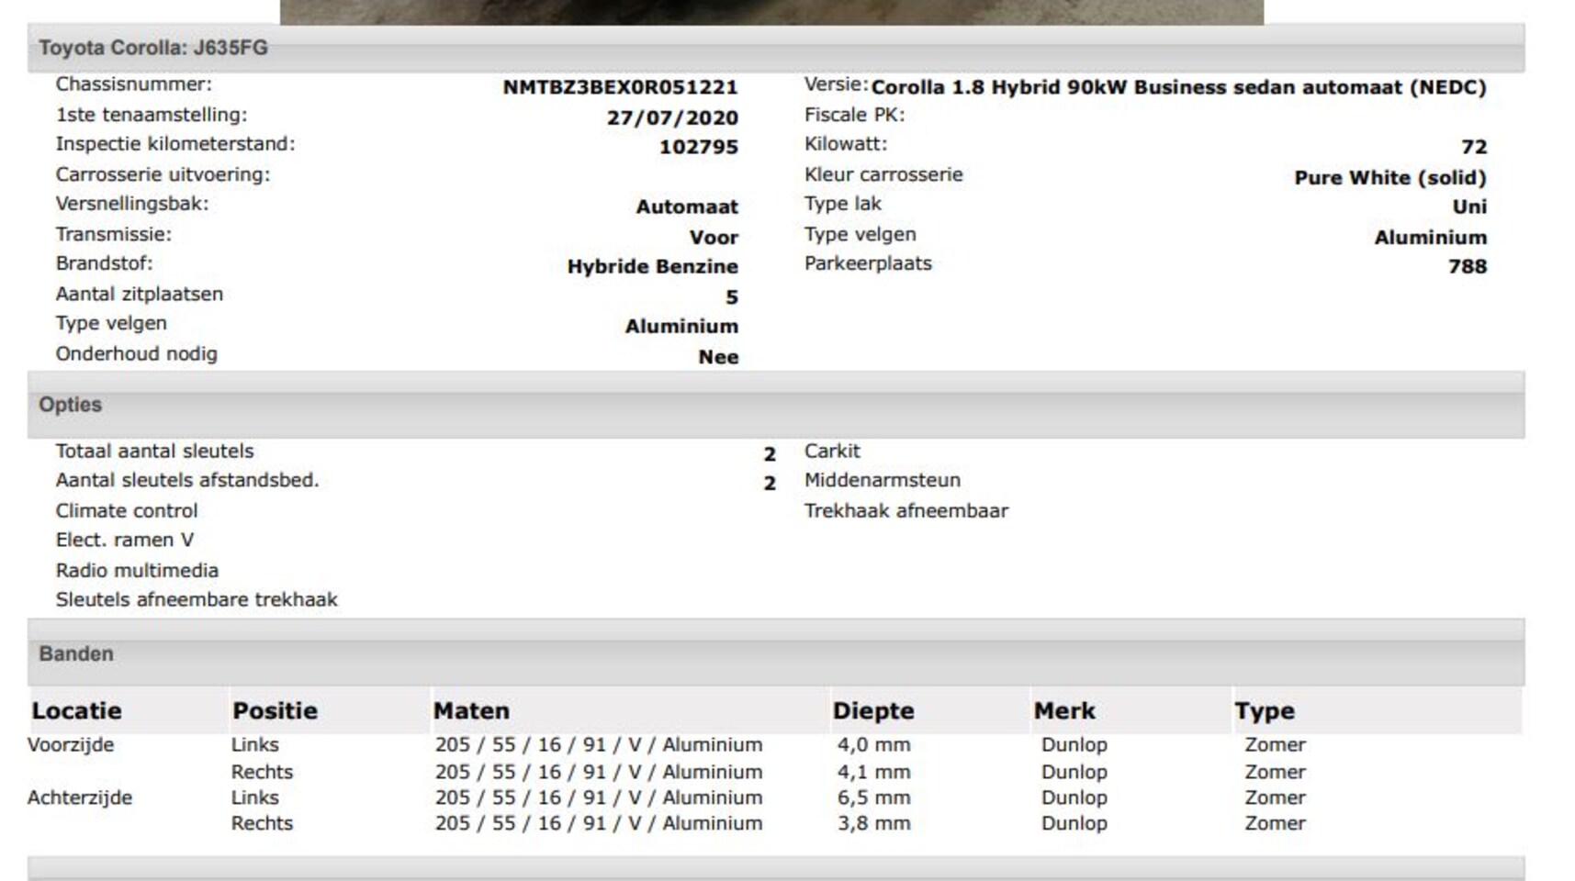Select the fuel value Hybride Benzine
1575x881 pixels.
652,266
